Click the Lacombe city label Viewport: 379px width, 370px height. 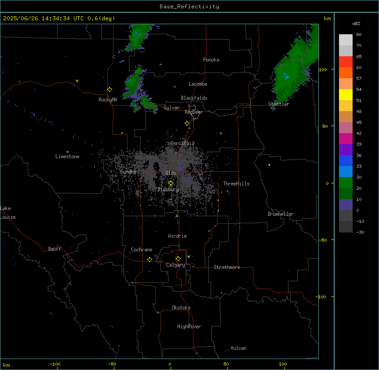tap(198, 84)
